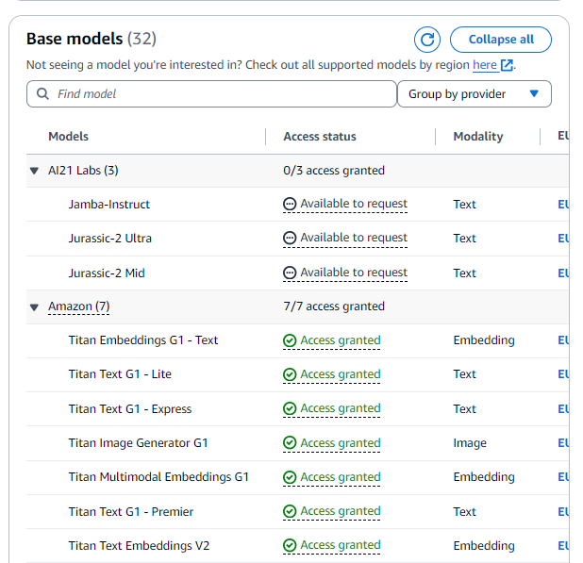The image size is (583, 563).
Task: Click the AI21 Labs (3) group label
Action: 83,171
